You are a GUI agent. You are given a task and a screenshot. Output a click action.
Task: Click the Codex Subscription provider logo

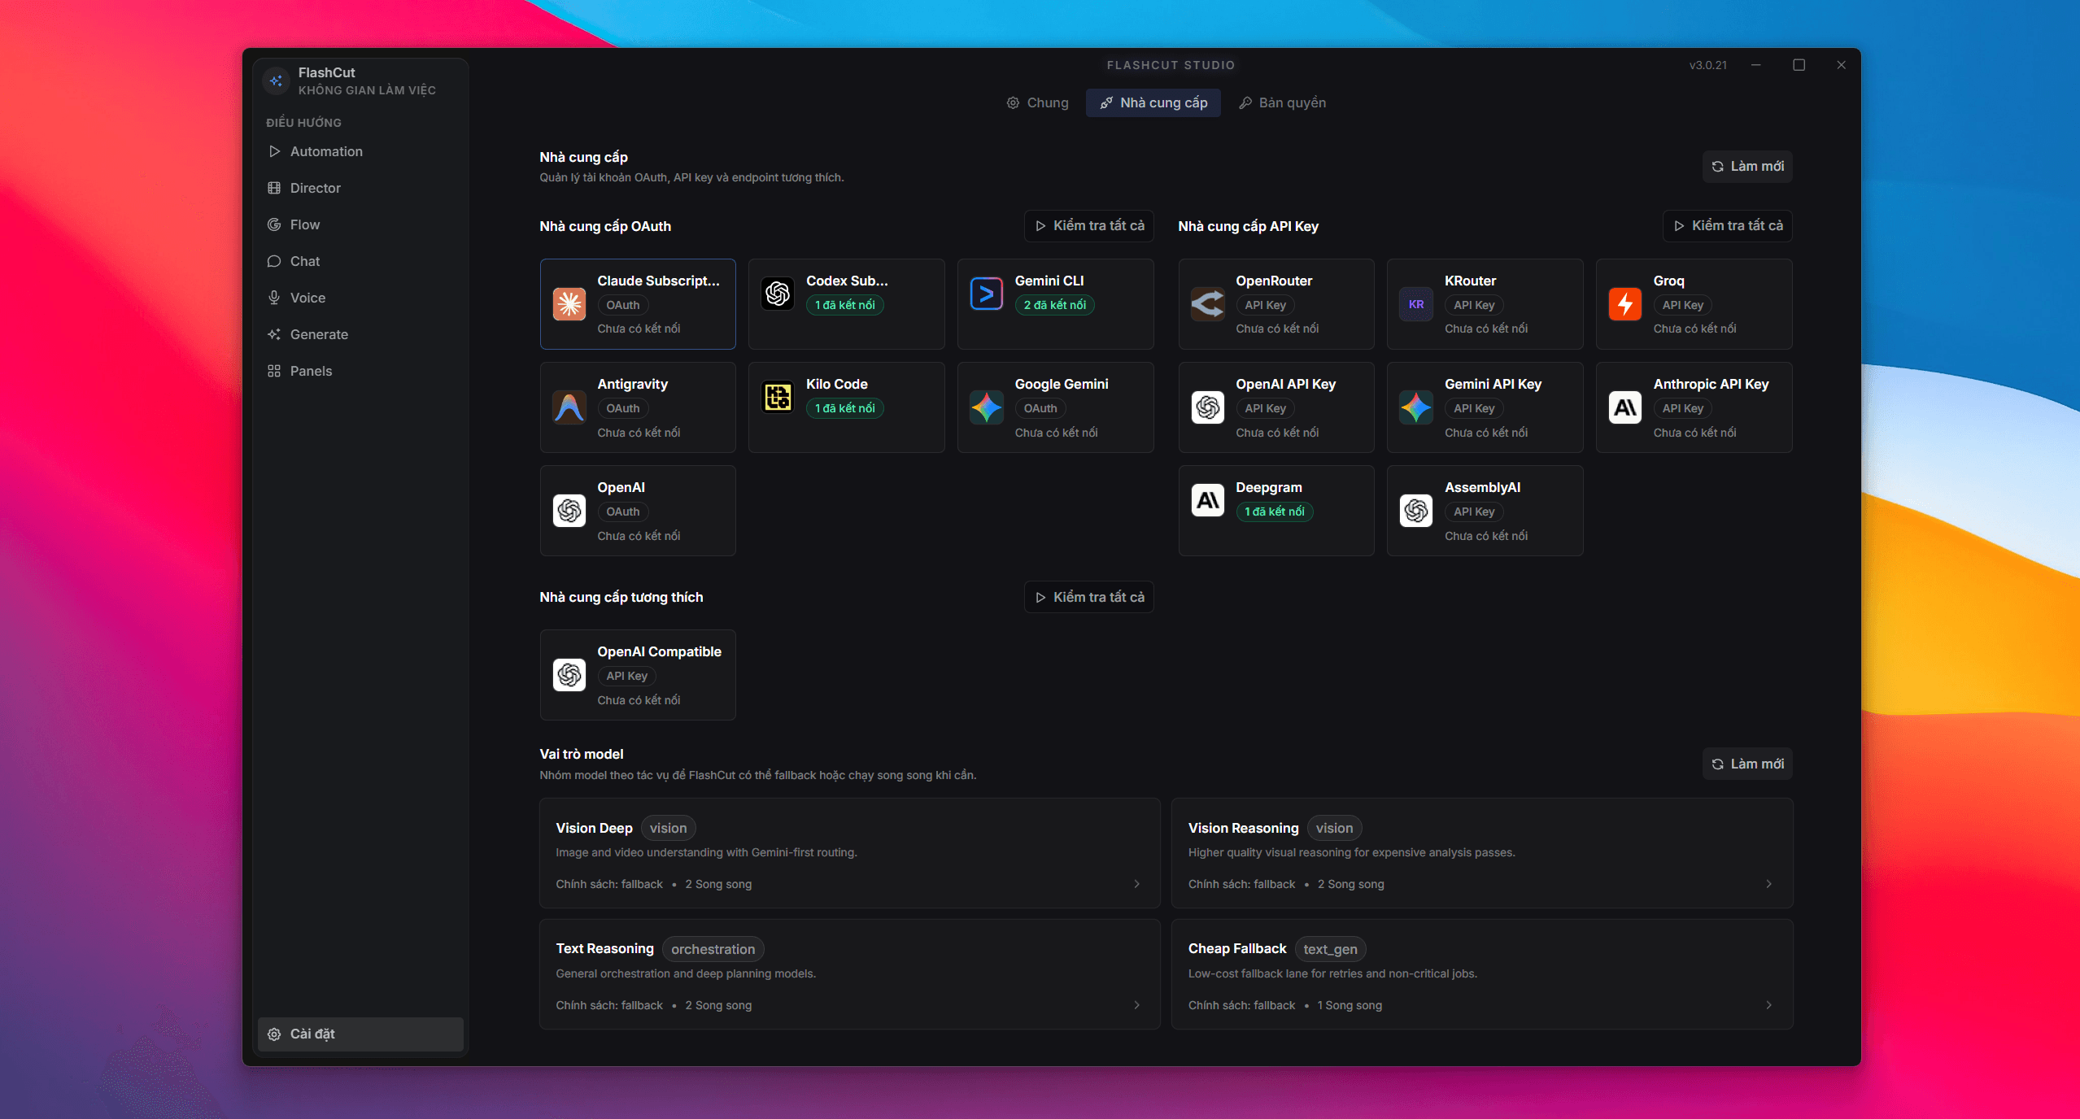pyautogui.click(x=778, y=294)
